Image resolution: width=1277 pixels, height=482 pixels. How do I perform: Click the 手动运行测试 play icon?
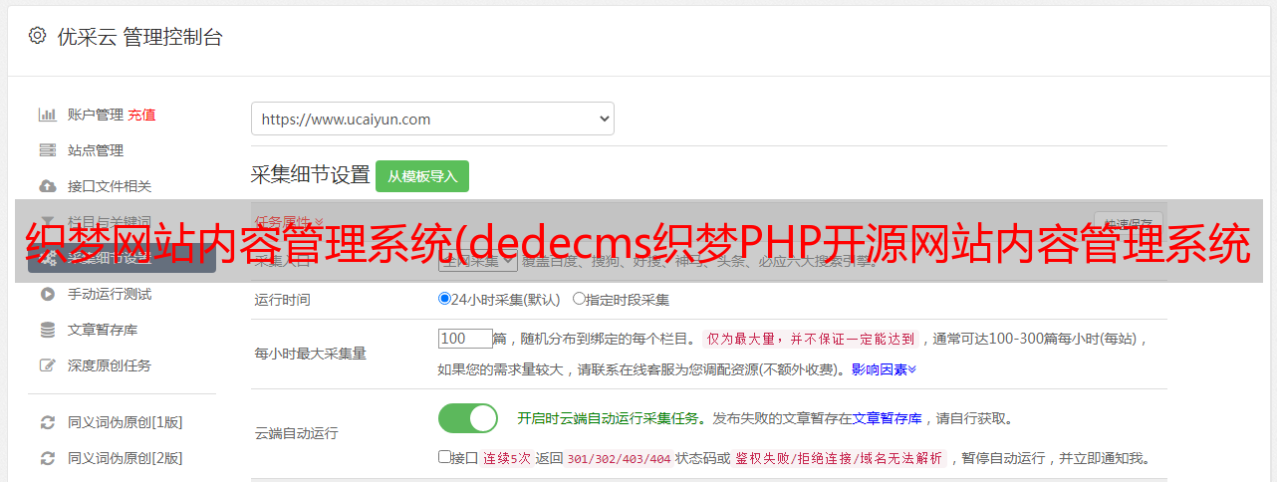click(x=47, y=294)
